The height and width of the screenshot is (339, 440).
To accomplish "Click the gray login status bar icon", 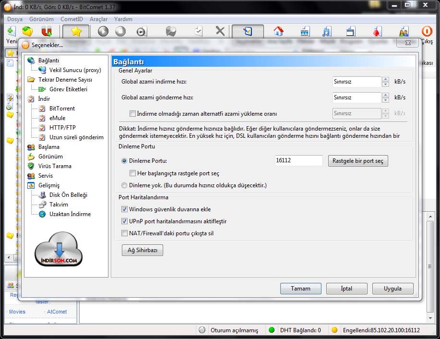I will pos(202,330).
